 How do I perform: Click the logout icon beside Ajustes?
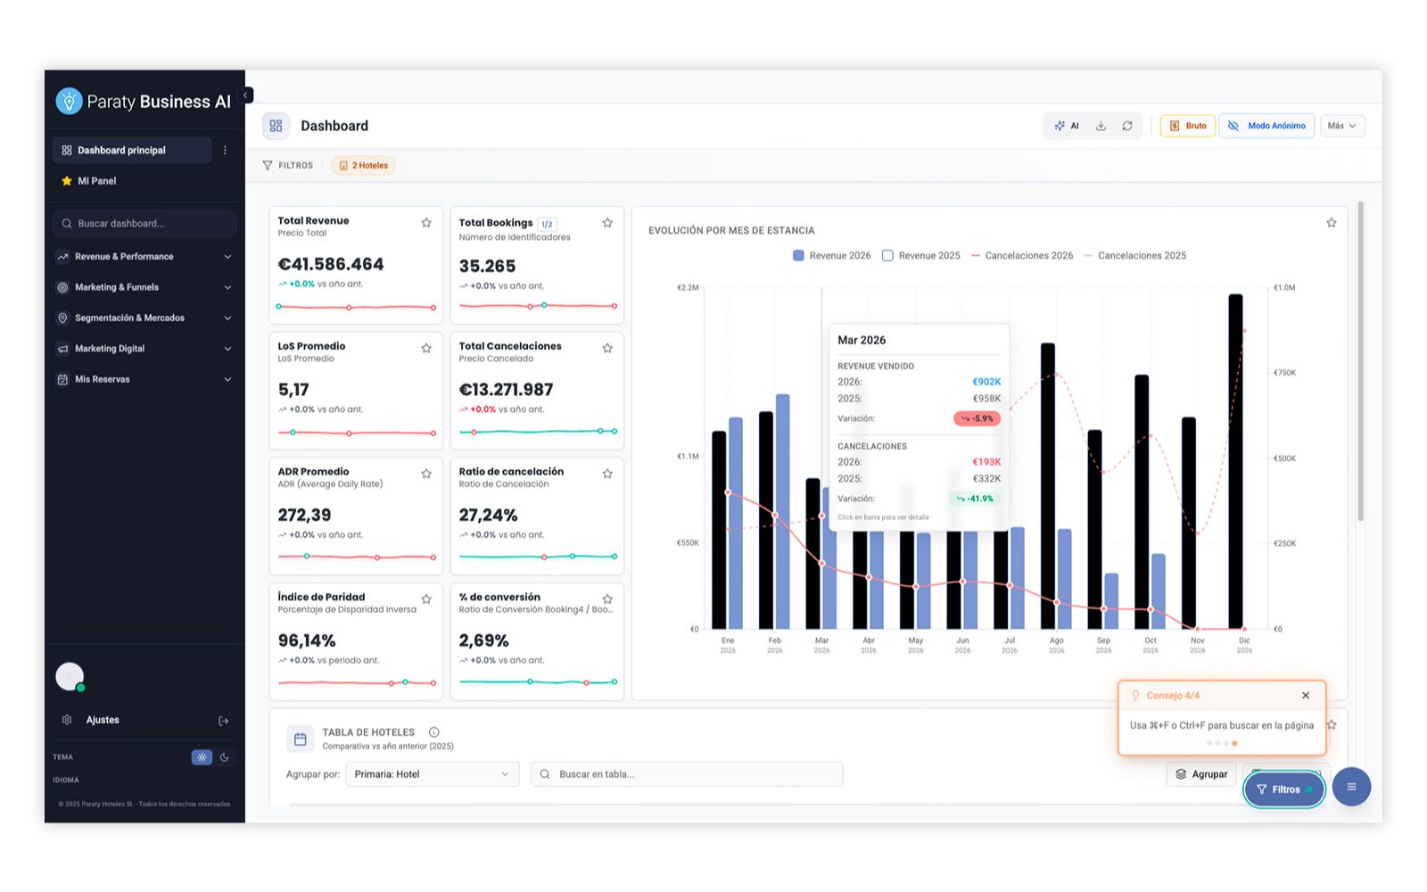[x=224, y=721]
